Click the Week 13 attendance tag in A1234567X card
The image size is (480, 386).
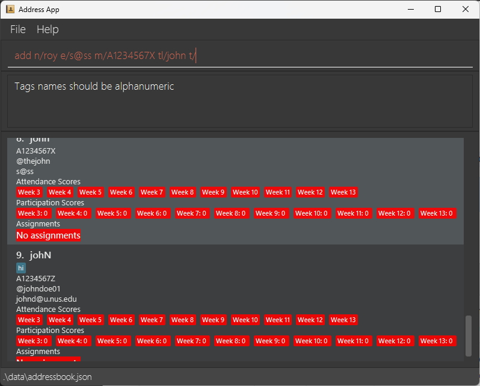(x=343, y=192)
